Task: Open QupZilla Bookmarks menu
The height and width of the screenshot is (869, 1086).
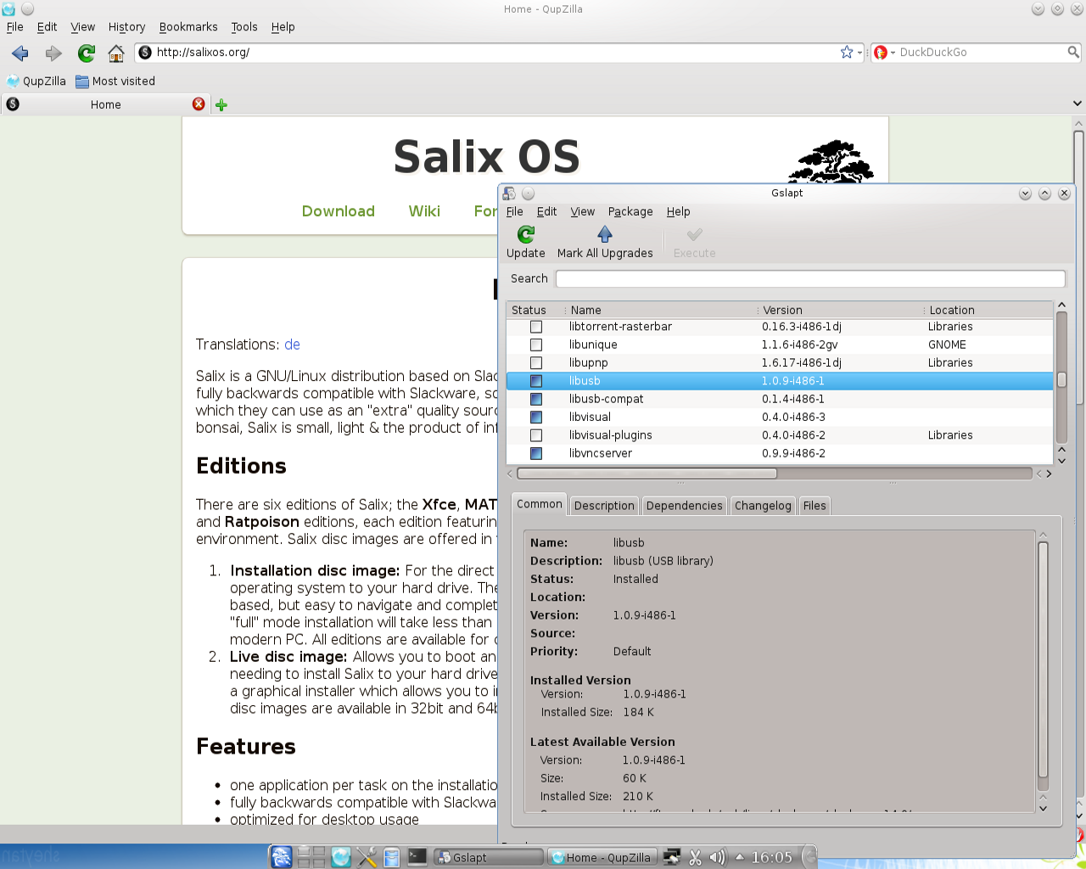Action: click(x=188, y=27)
